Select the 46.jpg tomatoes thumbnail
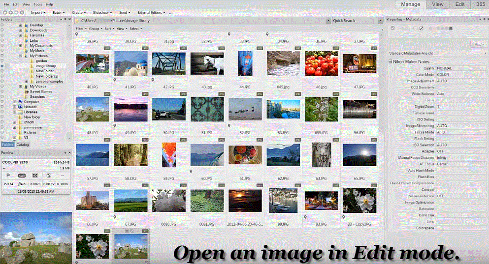This screenshot has width=489, height=264. pyautogui.click(x=322, y=63)
